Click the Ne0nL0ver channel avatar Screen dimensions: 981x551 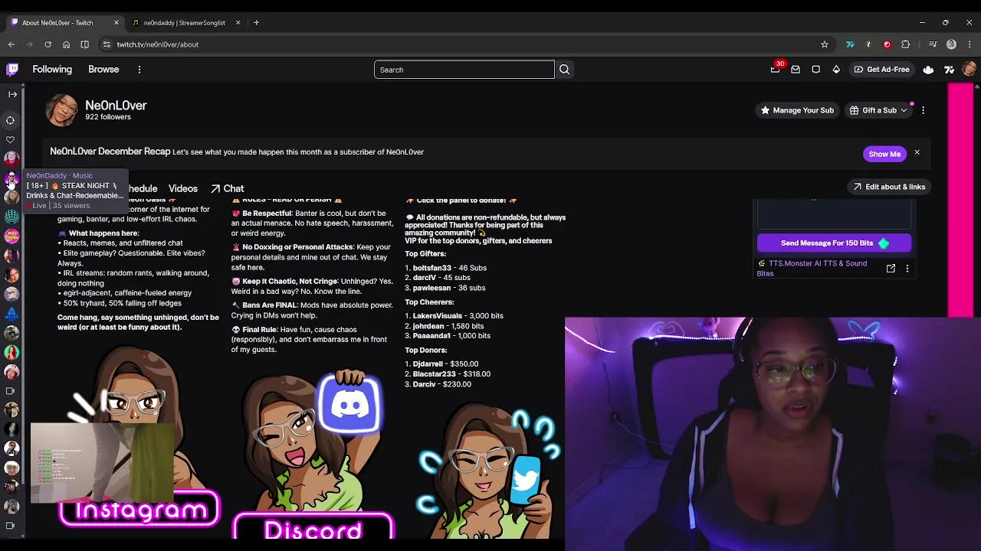coord(62,110)
